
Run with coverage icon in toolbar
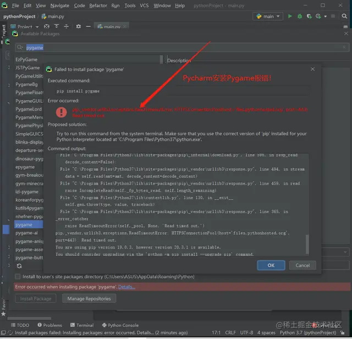[x=309, y=16]
